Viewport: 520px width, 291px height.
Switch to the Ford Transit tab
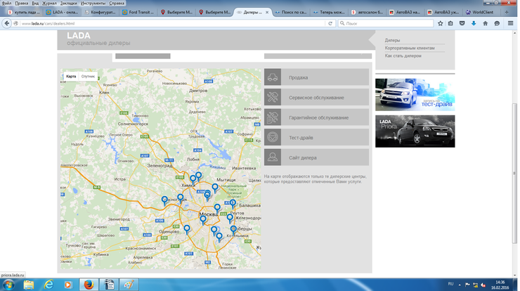tap(138, 12)
